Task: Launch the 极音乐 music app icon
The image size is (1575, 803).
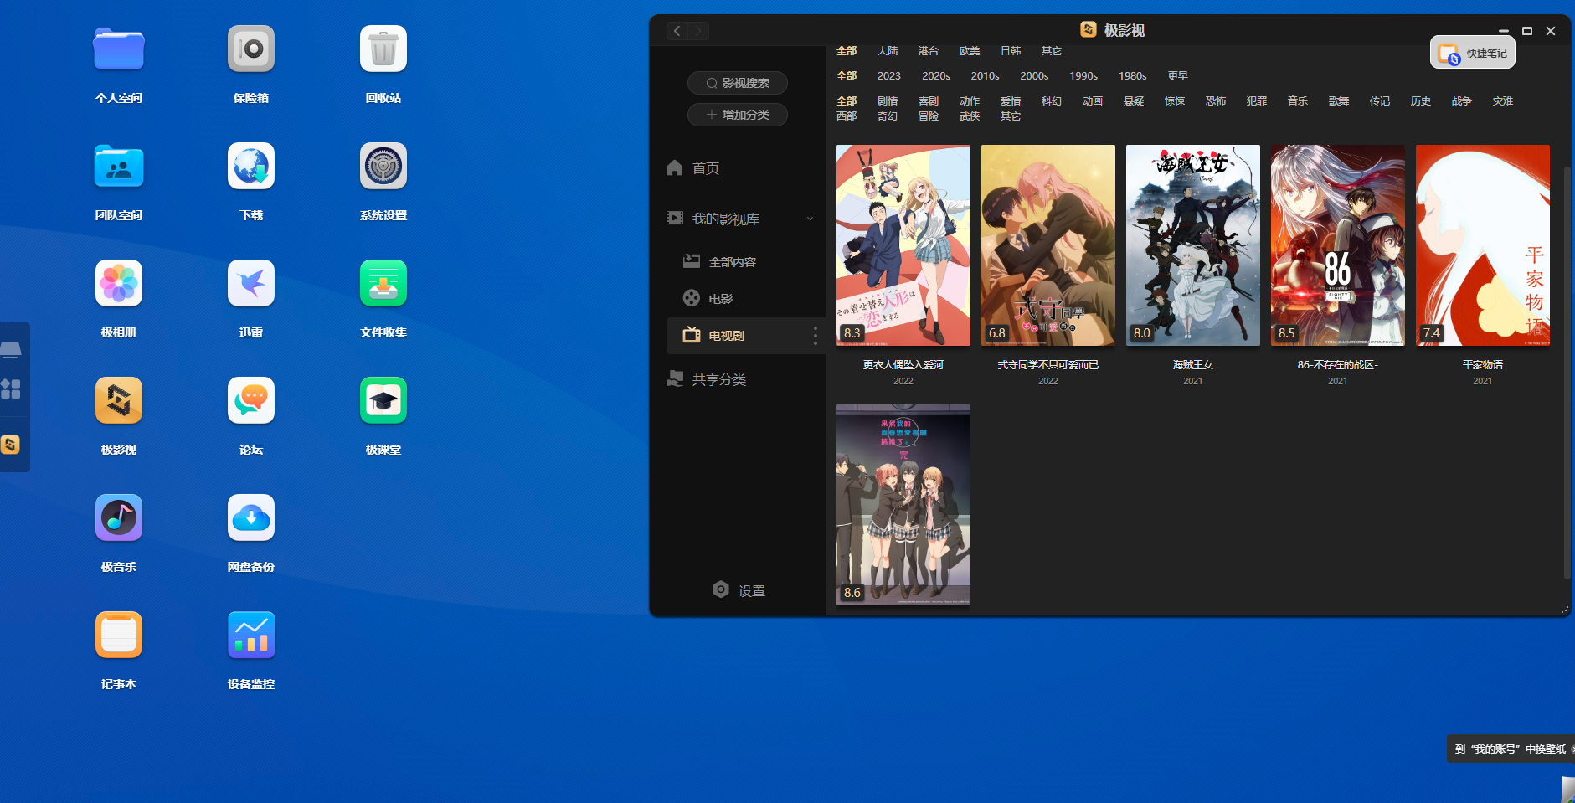Action: 119,518
